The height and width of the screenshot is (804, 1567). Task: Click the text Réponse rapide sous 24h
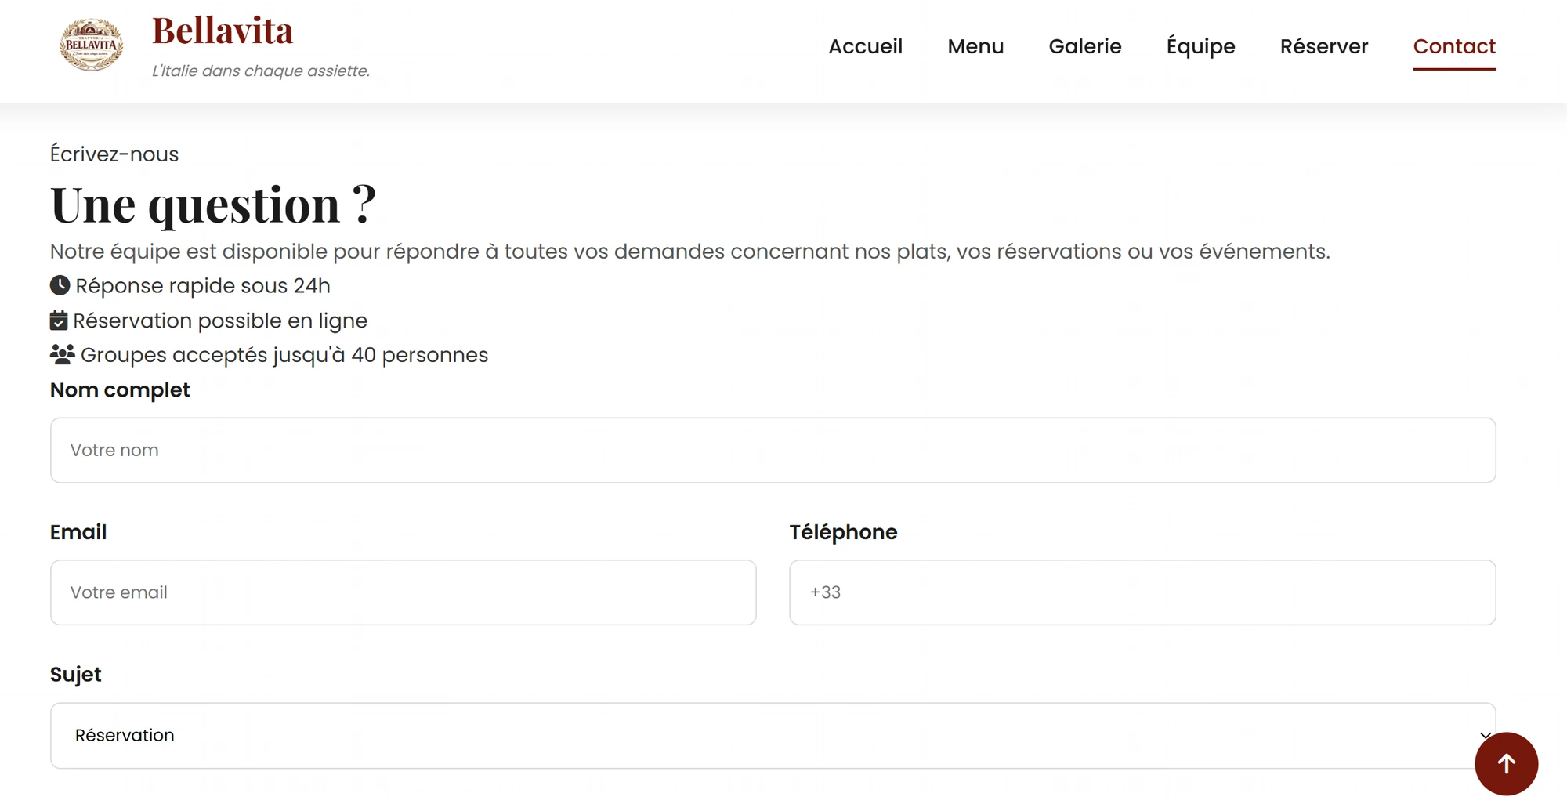click(203, 286)
